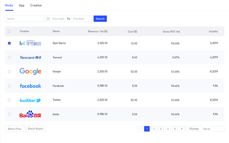
Task: Uncheck the Dyte Dance row checkbox
Action: click(x=9, y=43)
